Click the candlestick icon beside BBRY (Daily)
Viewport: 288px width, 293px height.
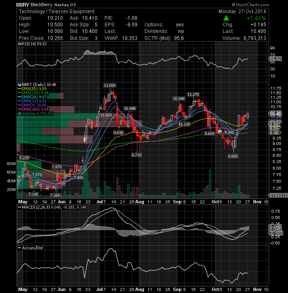19,85
